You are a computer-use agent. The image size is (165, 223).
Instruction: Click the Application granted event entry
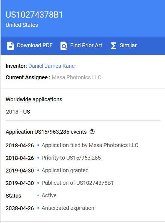[65, 170]
